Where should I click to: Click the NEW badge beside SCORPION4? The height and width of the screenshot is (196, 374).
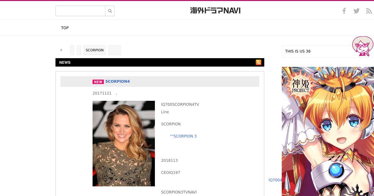(x=98, y=82)
